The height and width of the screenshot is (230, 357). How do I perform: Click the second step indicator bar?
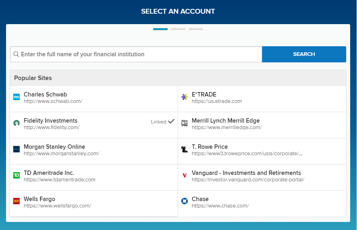coord(178,29)
